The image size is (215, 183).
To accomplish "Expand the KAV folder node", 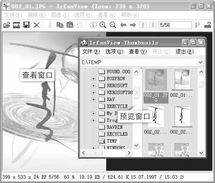I will tap(93, 99).
